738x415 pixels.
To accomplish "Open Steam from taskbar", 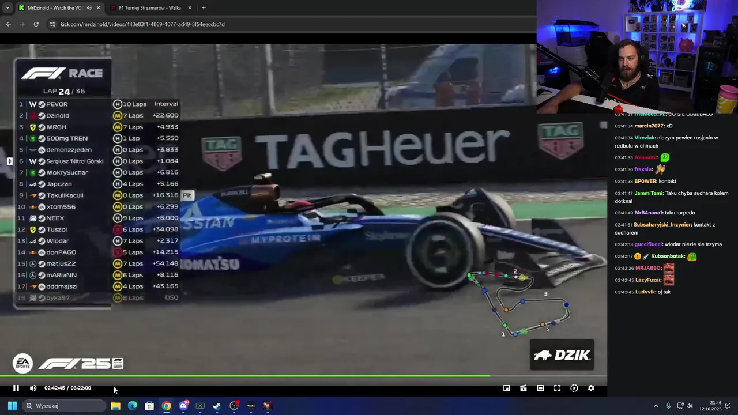I will pos(217,406).
